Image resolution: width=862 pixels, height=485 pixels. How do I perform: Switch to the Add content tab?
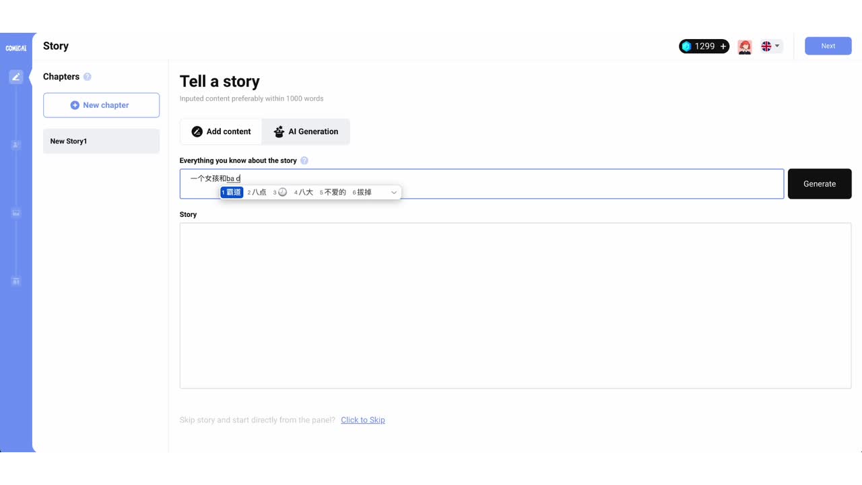pos(221,131)
